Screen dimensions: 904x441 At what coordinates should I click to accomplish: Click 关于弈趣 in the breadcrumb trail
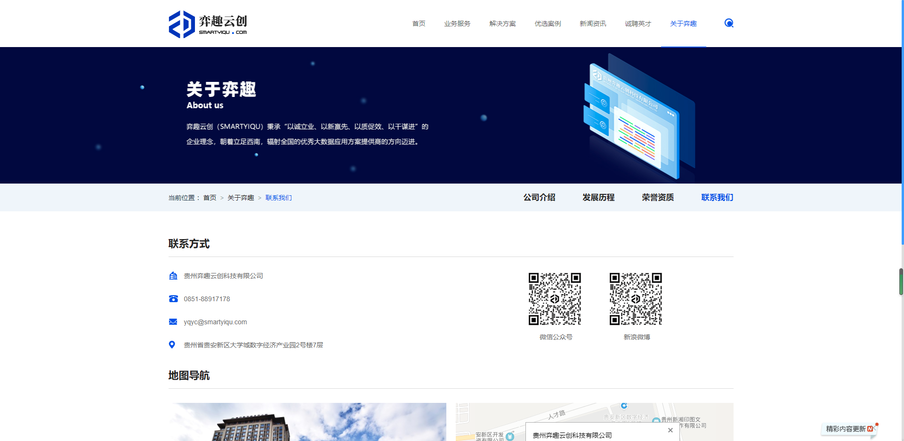click(241, 198)
